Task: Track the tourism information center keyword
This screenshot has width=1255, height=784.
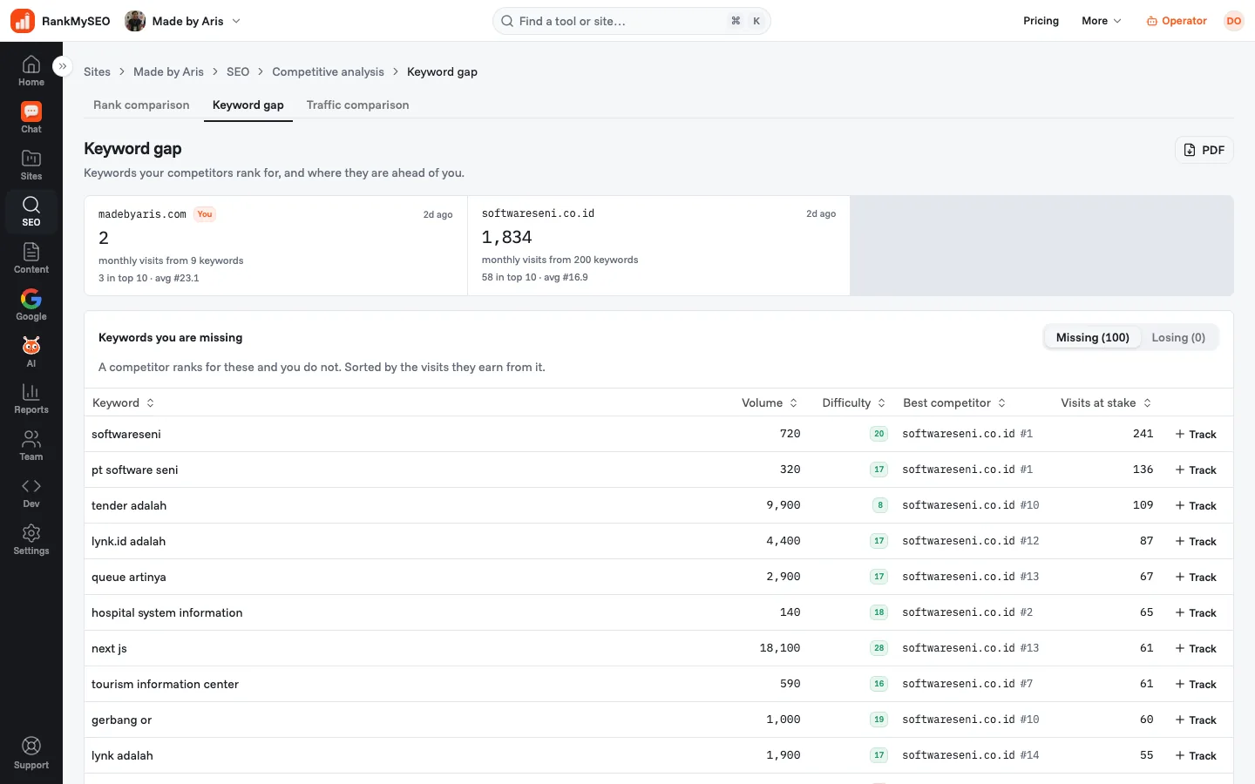Action: pyautogui.click(x=1196, y=684)
